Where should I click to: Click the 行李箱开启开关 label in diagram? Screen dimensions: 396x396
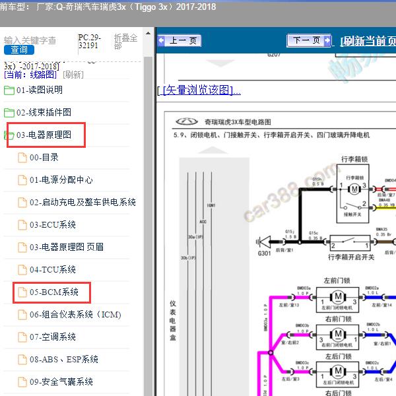coord(351,257)
